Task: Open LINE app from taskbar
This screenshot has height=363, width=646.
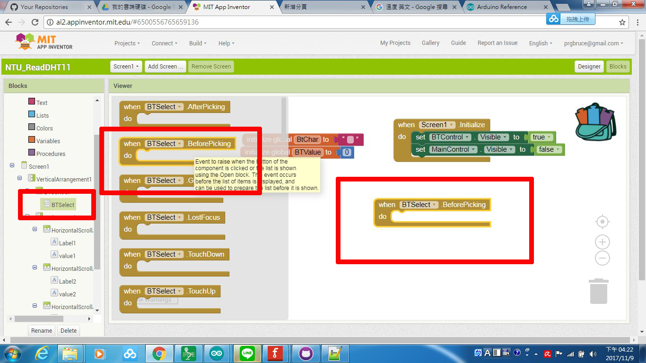Action: point(247,353)
